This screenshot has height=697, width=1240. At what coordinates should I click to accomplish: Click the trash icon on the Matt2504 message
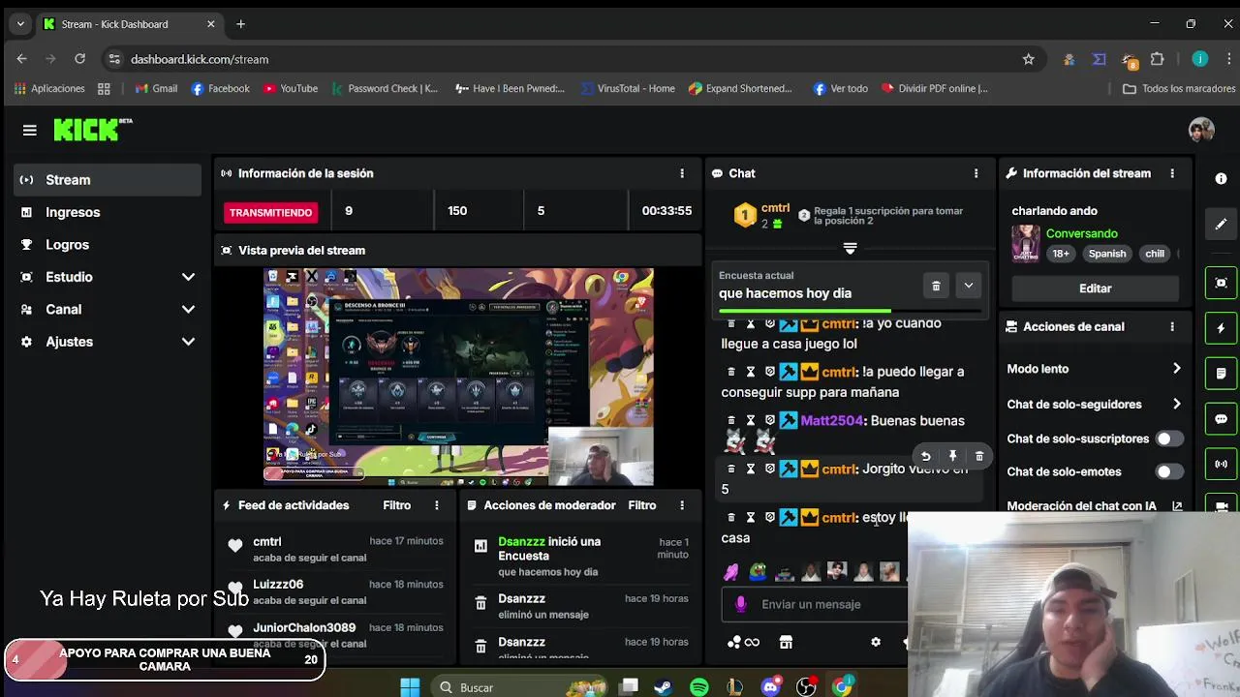click(x=731, y=420)
